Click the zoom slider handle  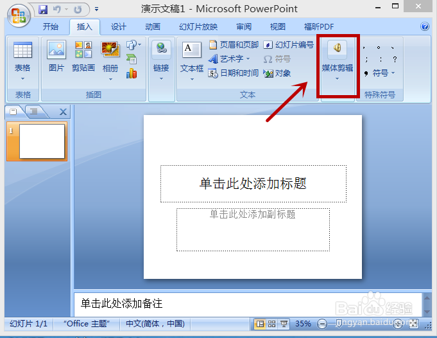[x=339, y=324]
